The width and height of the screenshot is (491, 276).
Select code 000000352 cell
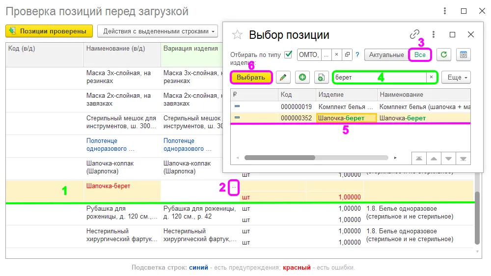(x=296, y=118)
